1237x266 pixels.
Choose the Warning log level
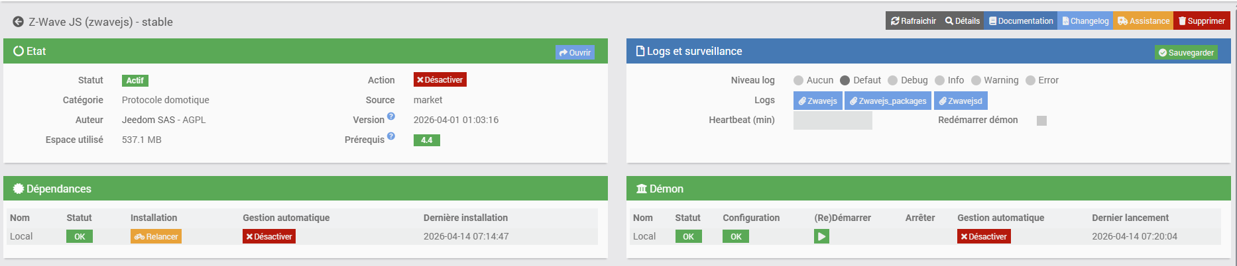pyautogui.click(x=976, y=81)
